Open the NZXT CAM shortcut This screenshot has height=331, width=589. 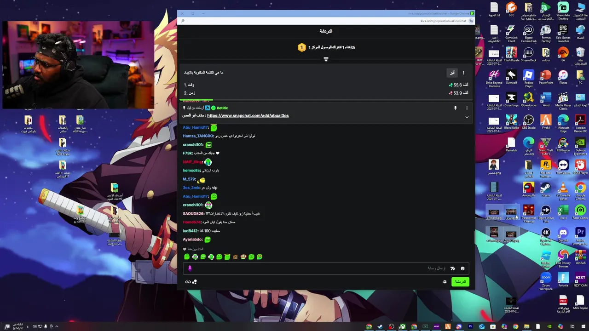click(580, 279)
